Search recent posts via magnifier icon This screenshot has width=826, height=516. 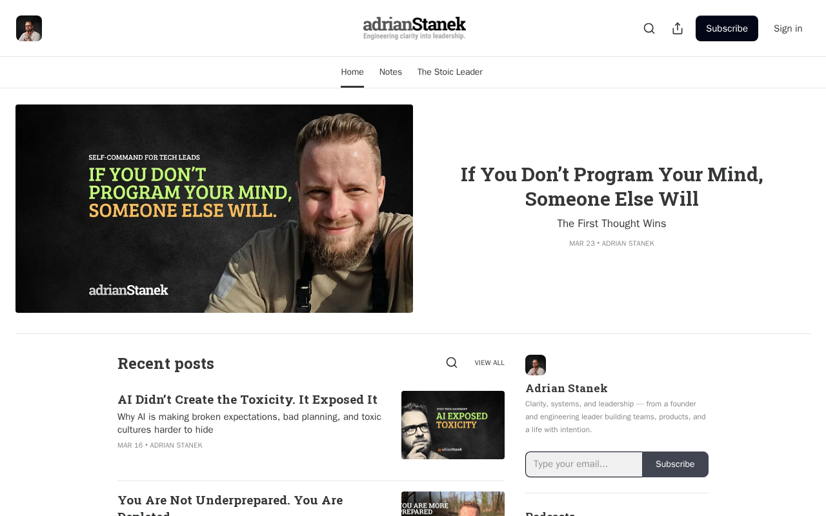click(452, 362)
